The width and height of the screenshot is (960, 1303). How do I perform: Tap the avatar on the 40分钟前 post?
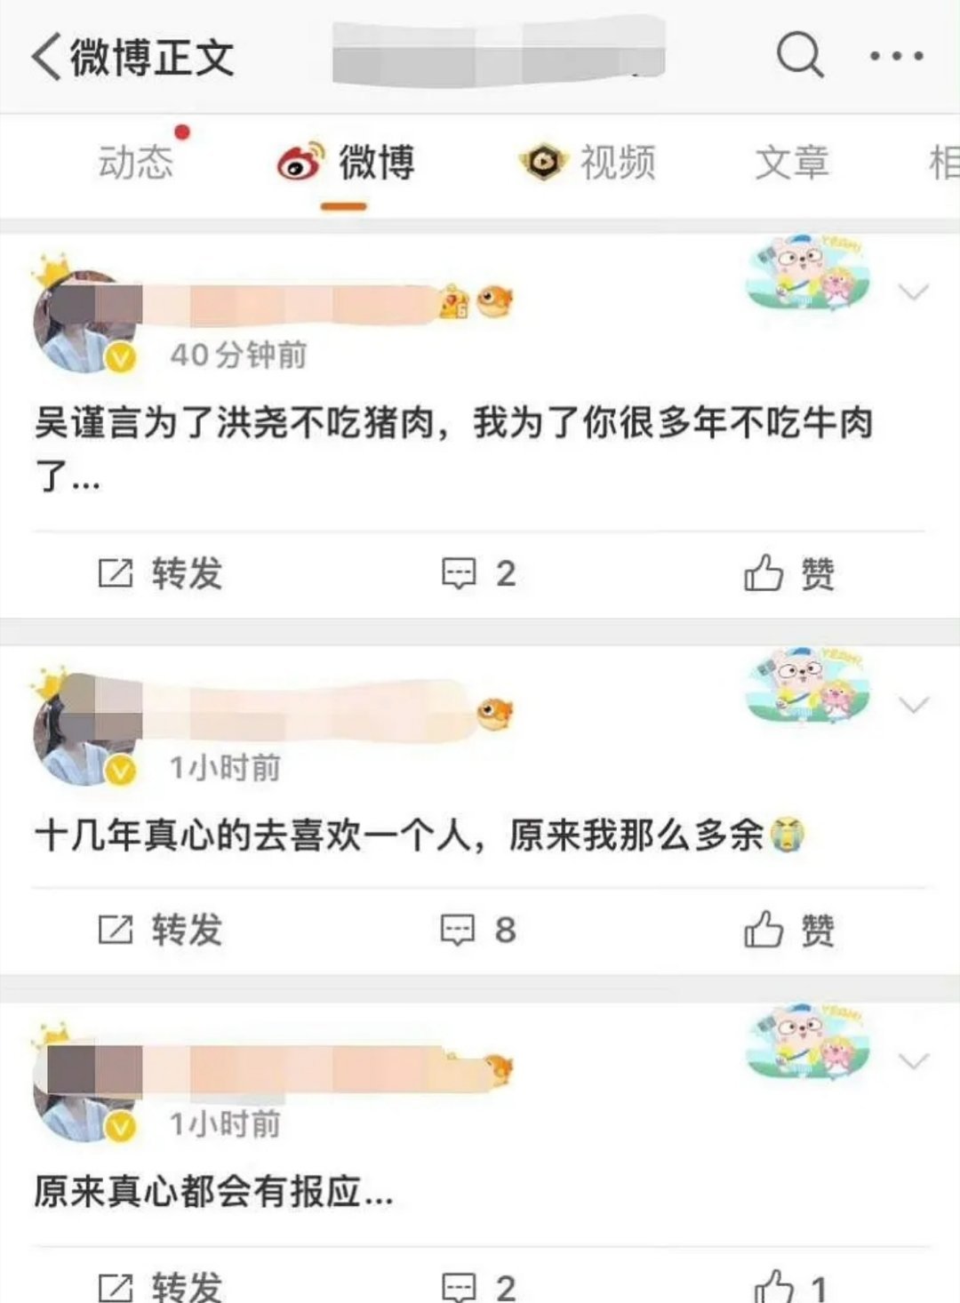pos(85,322)
